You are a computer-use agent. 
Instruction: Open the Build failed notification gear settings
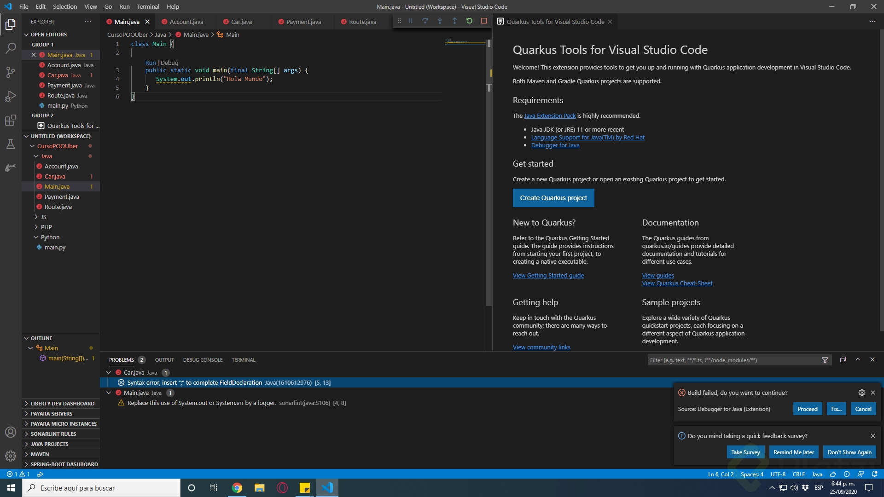pos(861,393)
